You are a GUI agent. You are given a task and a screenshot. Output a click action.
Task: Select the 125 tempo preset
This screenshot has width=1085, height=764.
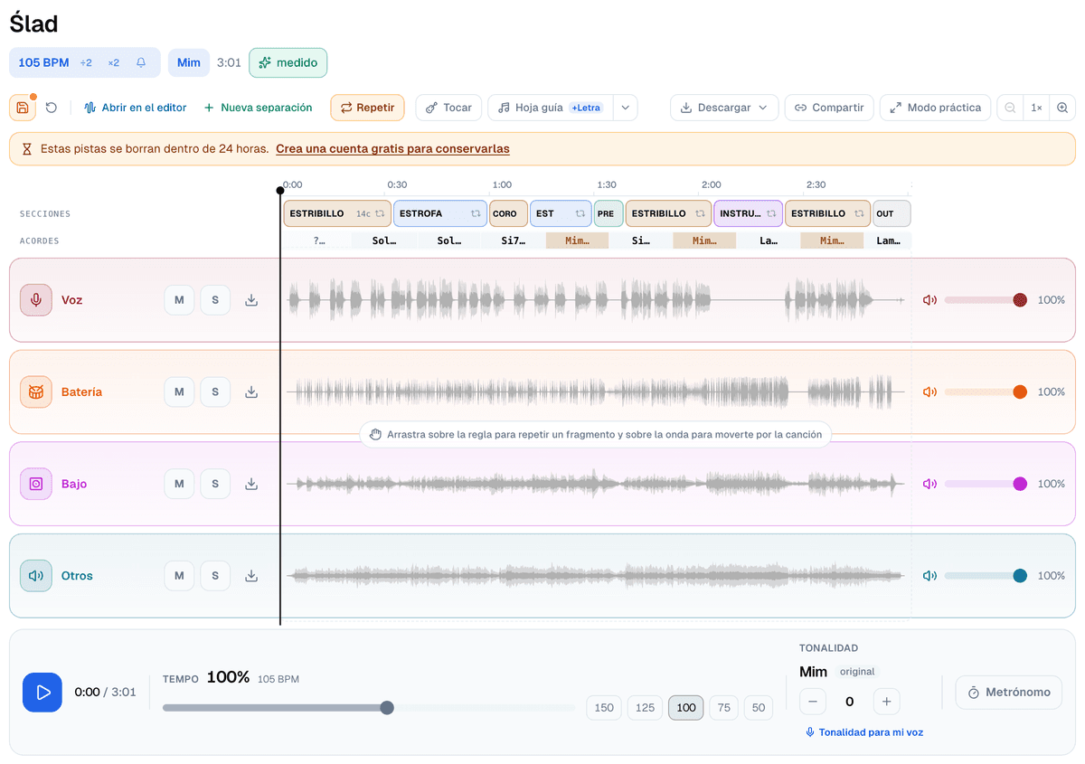pos(645,708)
